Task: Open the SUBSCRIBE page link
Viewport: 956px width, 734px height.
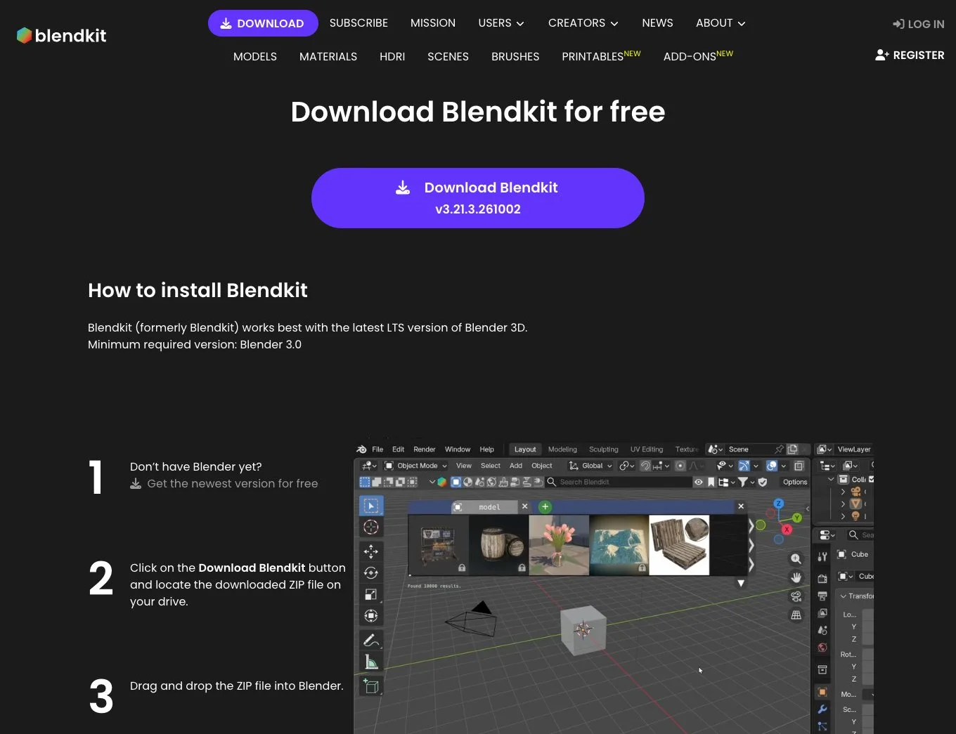Action: (358, 23)
